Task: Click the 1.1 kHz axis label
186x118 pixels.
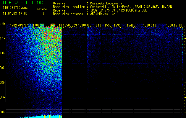Action: click(2, 38)
